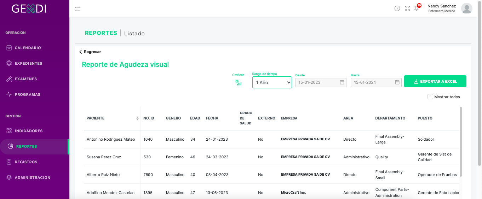Click the Reportes pie chart icon
This screenshot has height=199, width=482.
coord(11,146)
